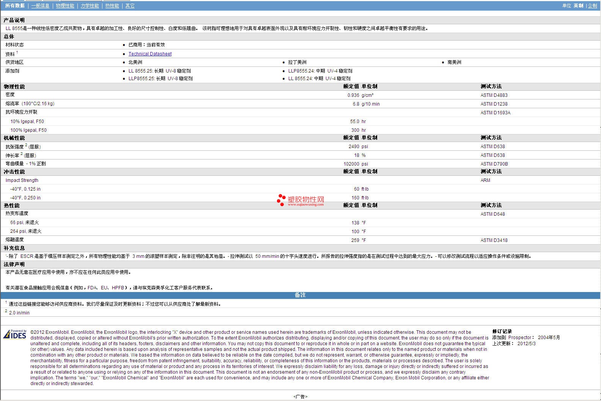This screenshot has height=401, width=601.
Task: Open the 物理性能 tab
Action: pos(65,6)
